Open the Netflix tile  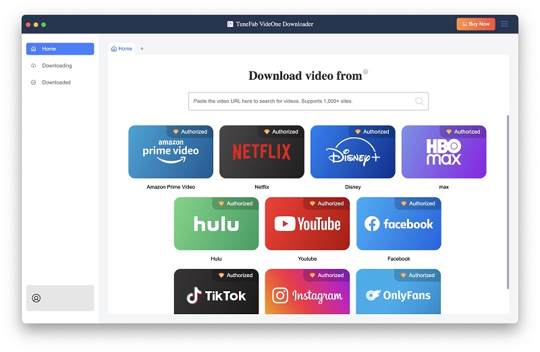(262, 152)
